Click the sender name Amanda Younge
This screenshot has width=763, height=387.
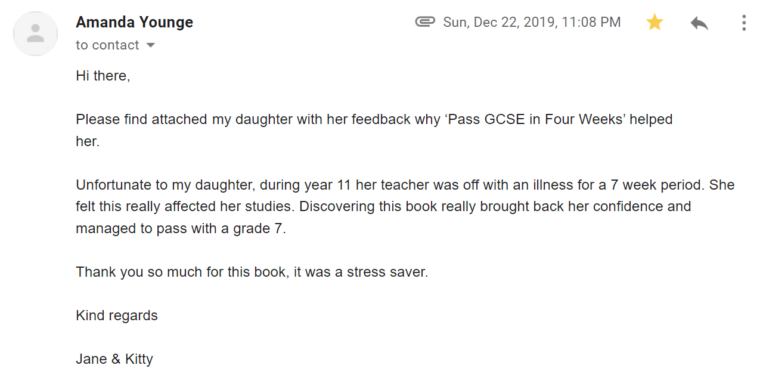pos(134,22)
